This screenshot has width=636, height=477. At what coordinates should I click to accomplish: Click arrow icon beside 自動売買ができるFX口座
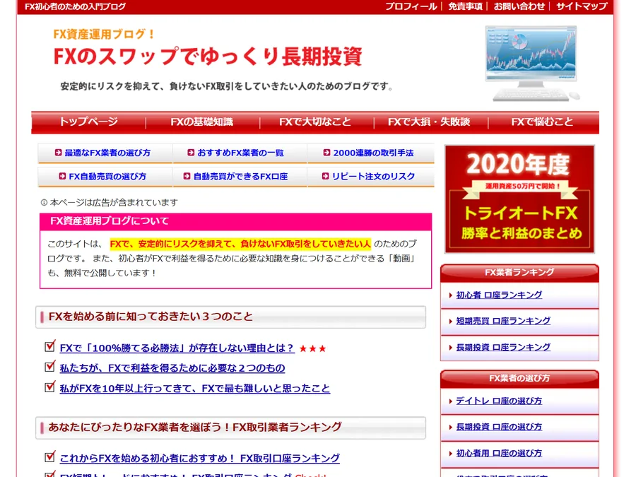187,176
